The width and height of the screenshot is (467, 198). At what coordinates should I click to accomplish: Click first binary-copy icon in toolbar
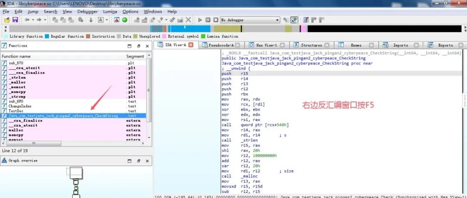coord(55,20)
